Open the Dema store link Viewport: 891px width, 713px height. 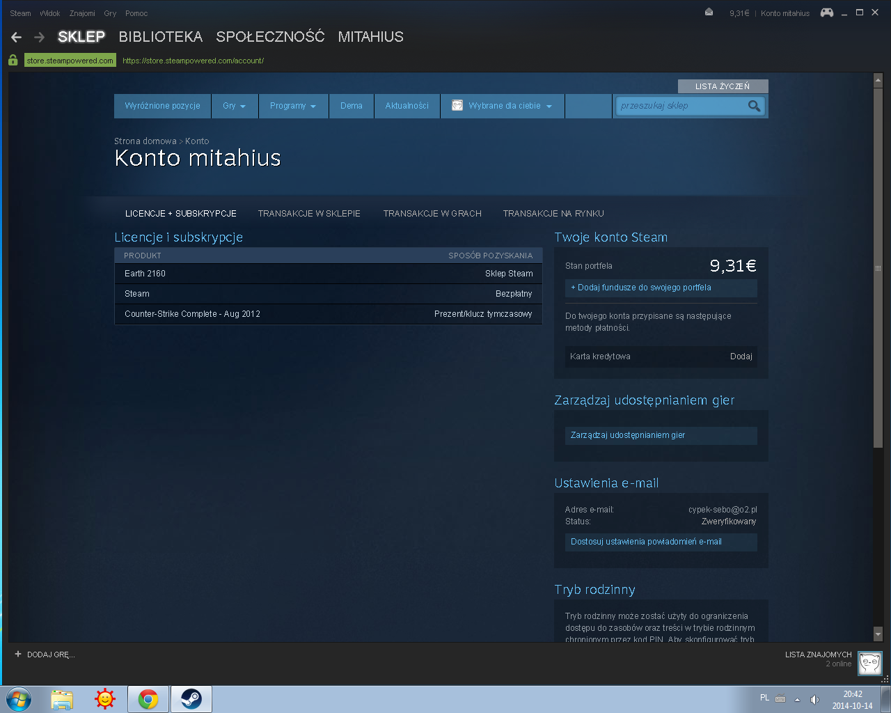click(x=352, y=106)
